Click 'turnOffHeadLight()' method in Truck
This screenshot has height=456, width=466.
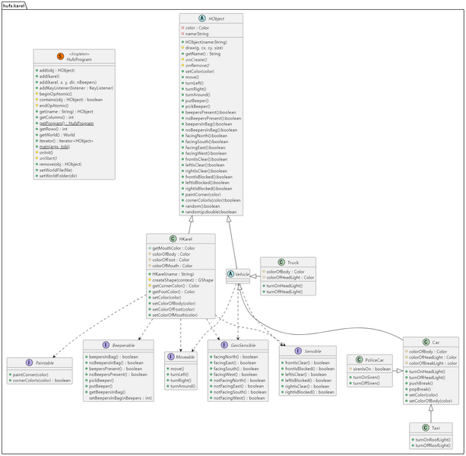pos(284,292)
